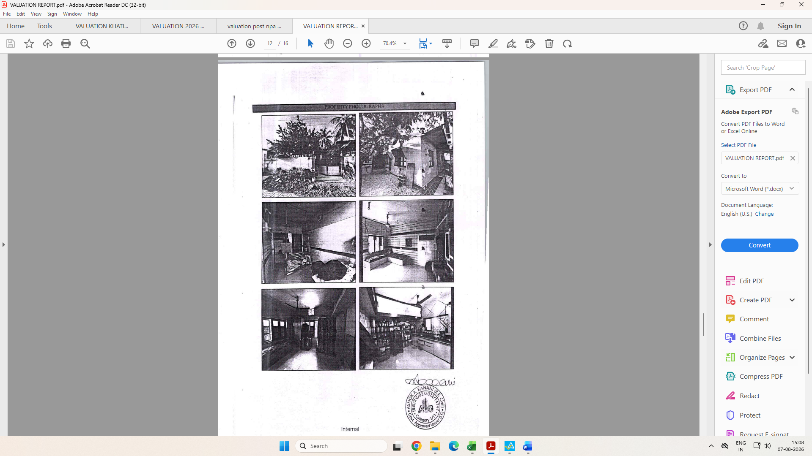Switch to VALUATION KHATI... tab

point(102,26)
